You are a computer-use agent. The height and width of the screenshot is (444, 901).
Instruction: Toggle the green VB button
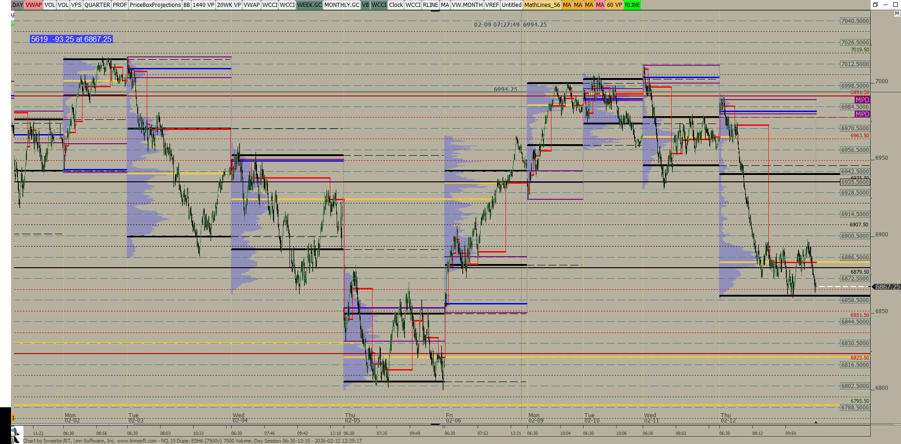pos(365,5)
